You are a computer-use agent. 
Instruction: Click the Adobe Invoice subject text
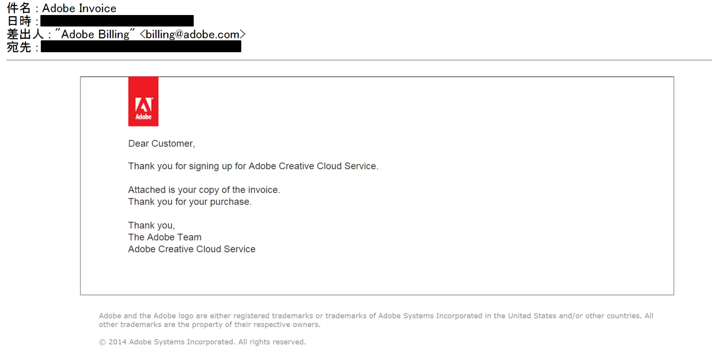pos(79,8)
